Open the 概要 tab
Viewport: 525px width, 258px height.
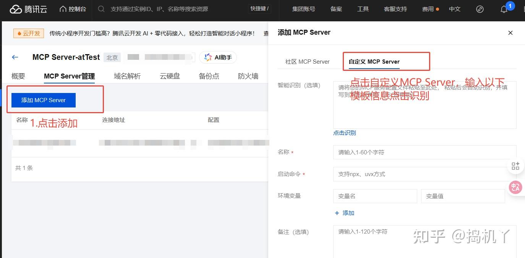coord(18,76)
